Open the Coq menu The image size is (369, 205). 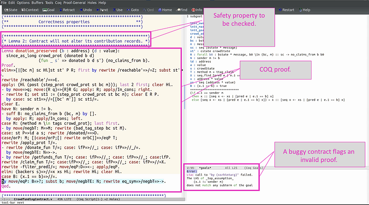(x=58, y=3)
